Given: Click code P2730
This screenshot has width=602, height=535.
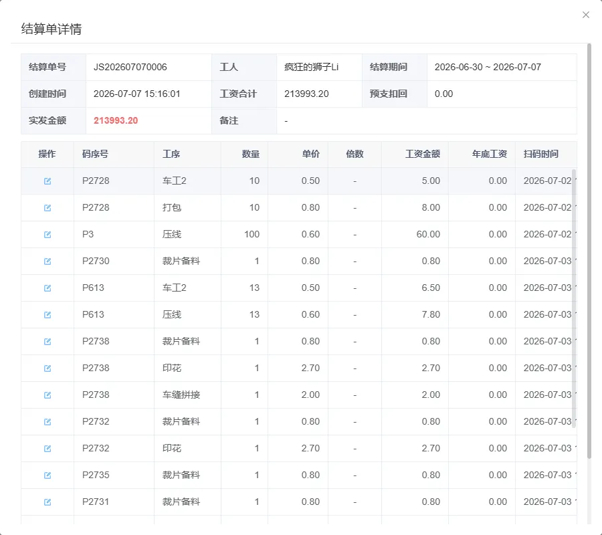Looking at the screenshot, I should click(x=96, y=261).
